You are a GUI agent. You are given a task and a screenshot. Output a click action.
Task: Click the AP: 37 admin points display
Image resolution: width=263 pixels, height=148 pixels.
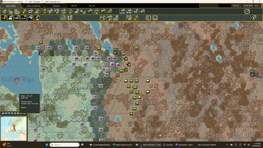click(x=237, y=5)
